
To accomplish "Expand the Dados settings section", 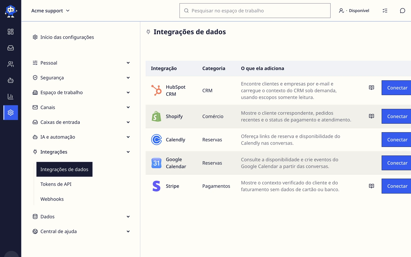I will pyautogui.click(x=81, y=217).
